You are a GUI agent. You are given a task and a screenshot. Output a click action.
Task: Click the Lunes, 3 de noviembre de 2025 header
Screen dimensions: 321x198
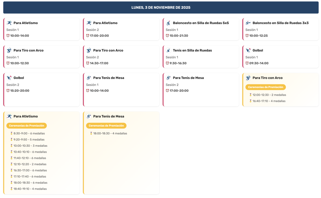[161, 8]
